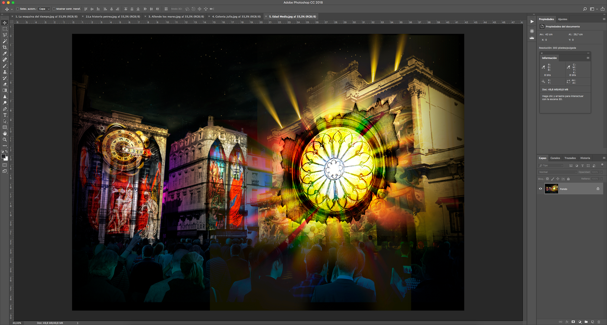This screenshot has height=325, width=607.
Task: Select the Clone Stamp tool
Action: [5, 72]
